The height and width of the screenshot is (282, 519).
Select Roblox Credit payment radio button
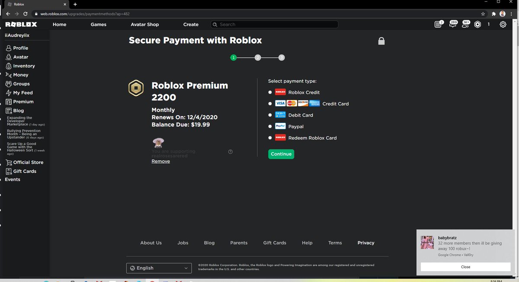click(x=270, y=92)
